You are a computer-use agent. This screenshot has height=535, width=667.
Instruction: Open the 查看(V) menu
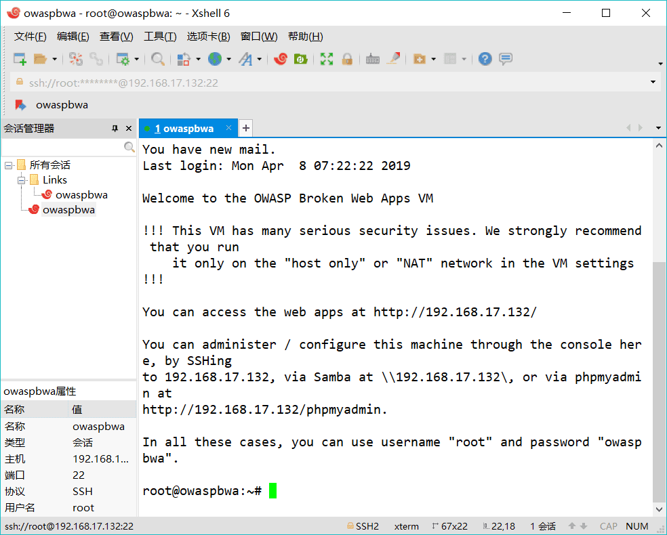pos(116,37)
